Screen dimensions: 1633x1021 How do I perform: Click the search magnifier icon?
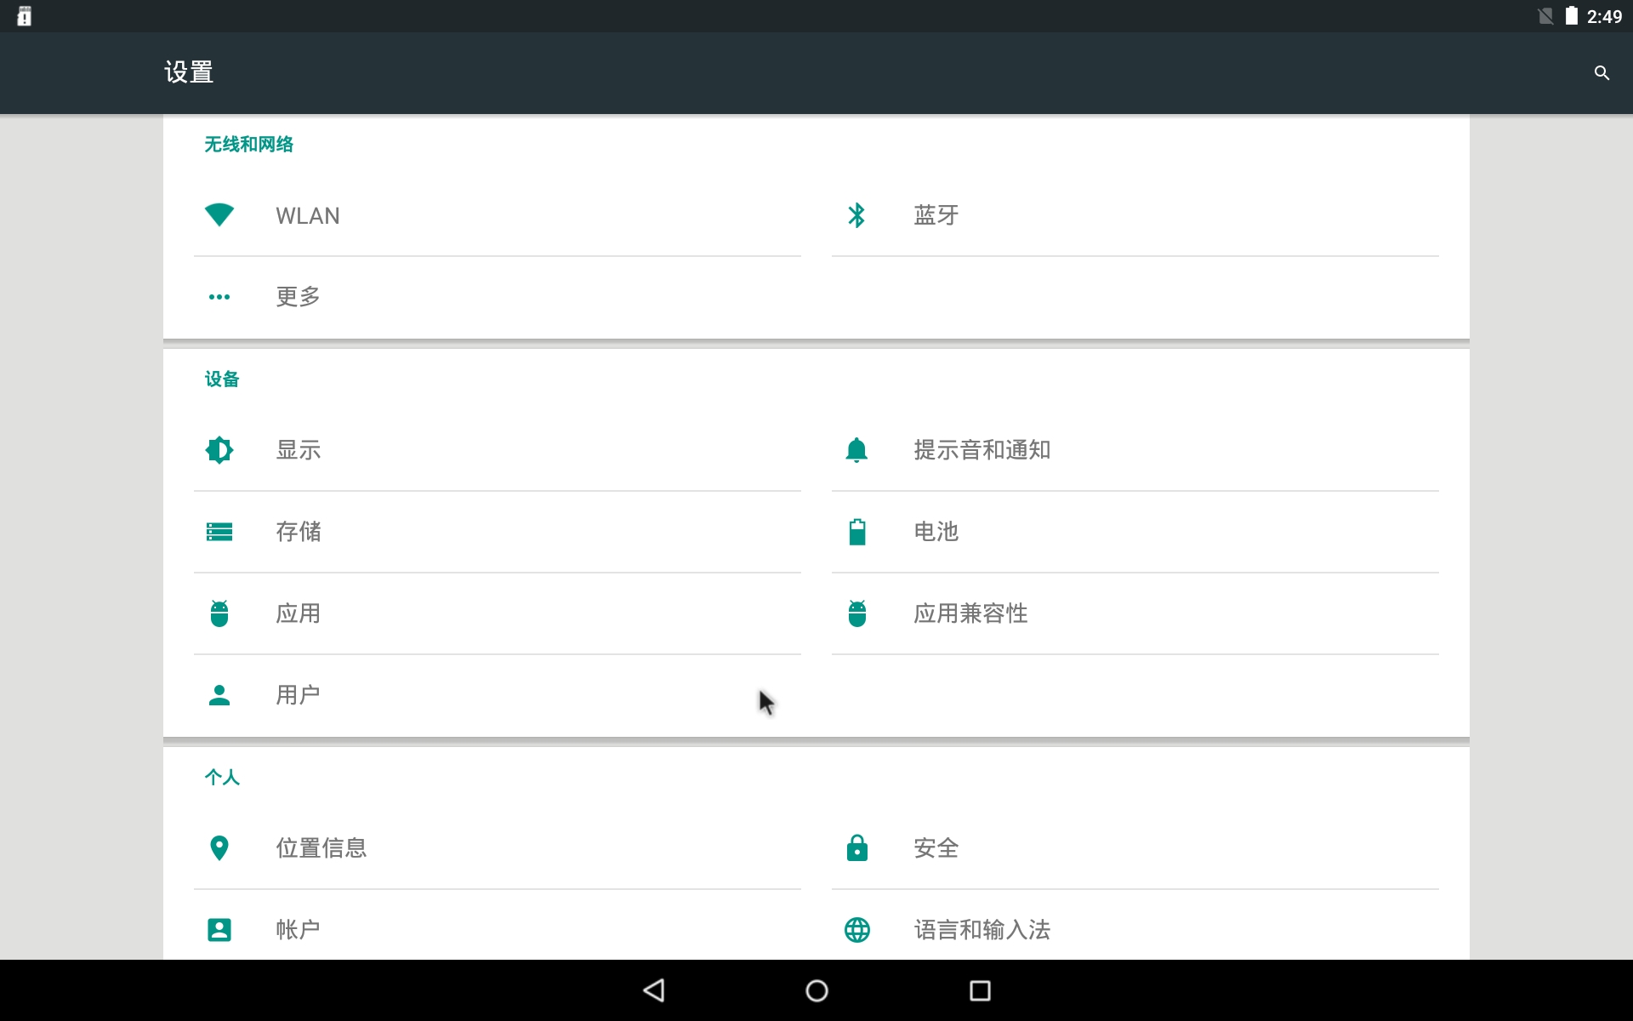point(1602,73)
